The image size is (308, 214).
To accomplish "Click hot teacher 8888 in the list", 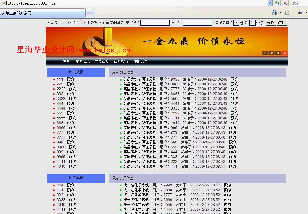I will tap(61, 147).
